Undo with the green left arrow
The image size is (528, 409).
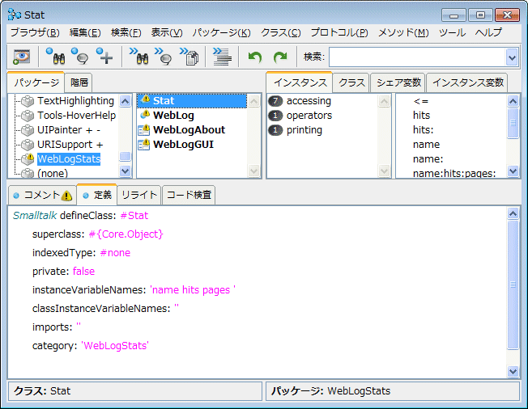tap(255, 57)
